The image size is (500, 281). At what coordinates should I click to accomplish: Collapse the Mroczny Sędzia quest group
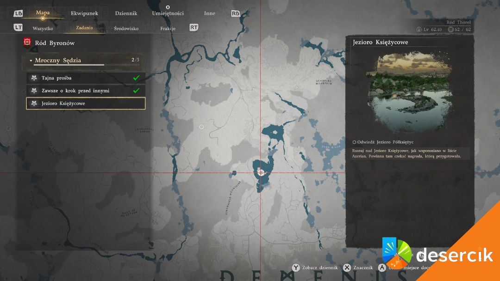tap(31, 61)
